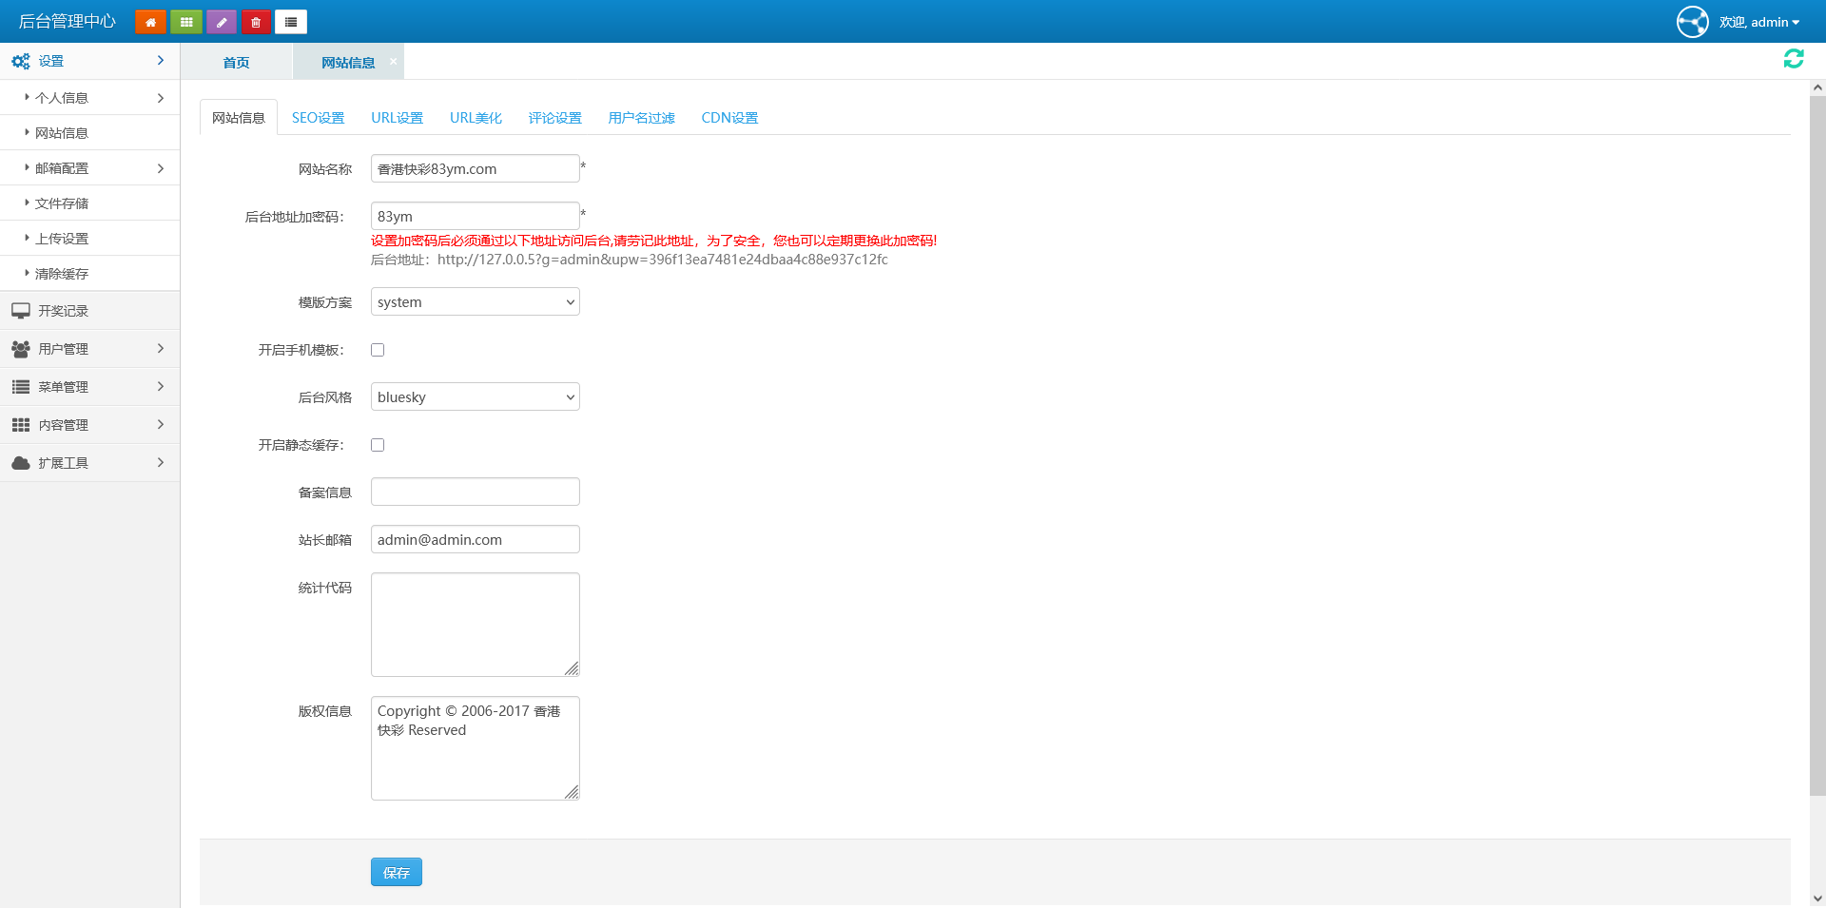Click the grid icon beside 内容管理

click(21, 425)
